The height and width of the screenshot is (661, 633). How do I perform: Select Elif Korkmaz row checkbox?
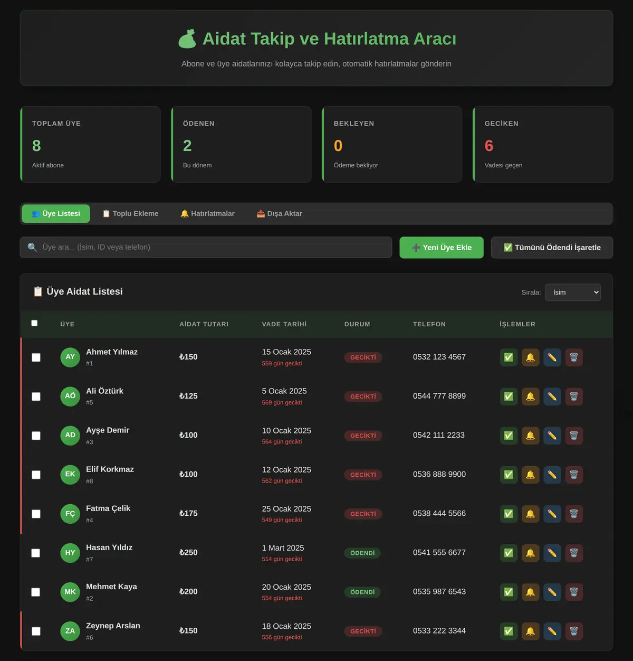(x=36, y=475)
